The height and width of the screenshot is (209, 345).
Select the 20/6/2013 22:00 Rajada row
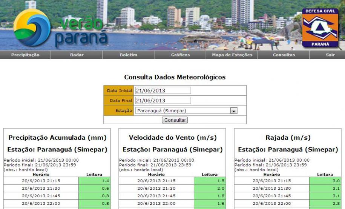(271, 203)
